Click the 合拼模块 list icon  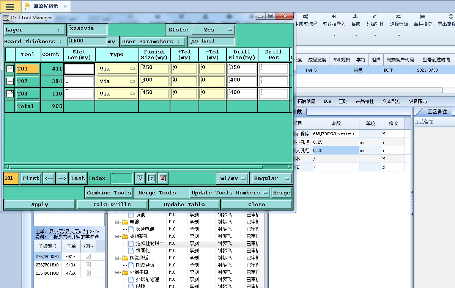tap(422, 17)
